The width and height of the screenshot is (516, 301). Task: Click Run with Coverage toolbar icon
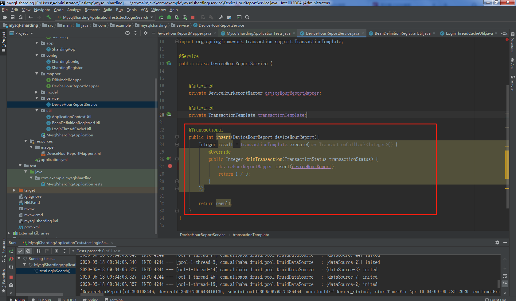(x=177, y=17)
